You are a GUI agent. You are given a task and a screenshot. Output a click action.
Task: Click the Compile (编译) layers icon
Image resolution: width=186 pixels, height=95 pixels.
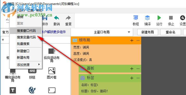tap(147, 18)
